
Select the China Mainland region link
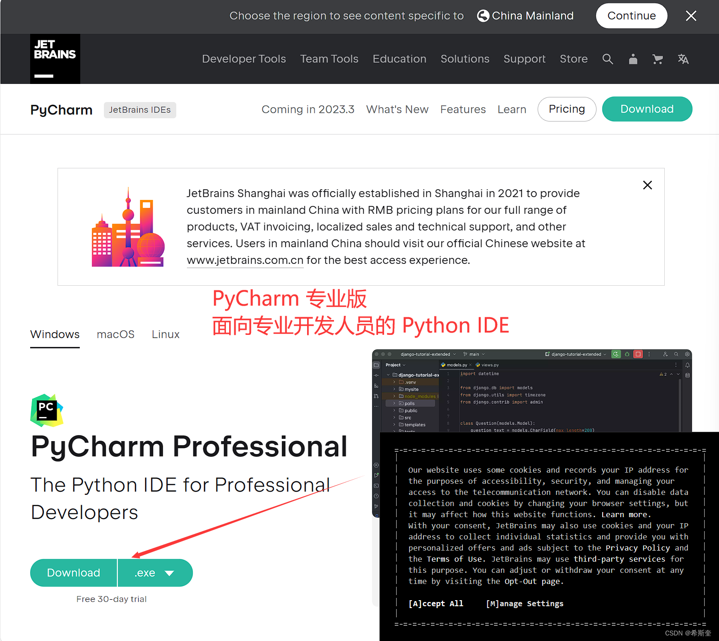click(533, 16)
